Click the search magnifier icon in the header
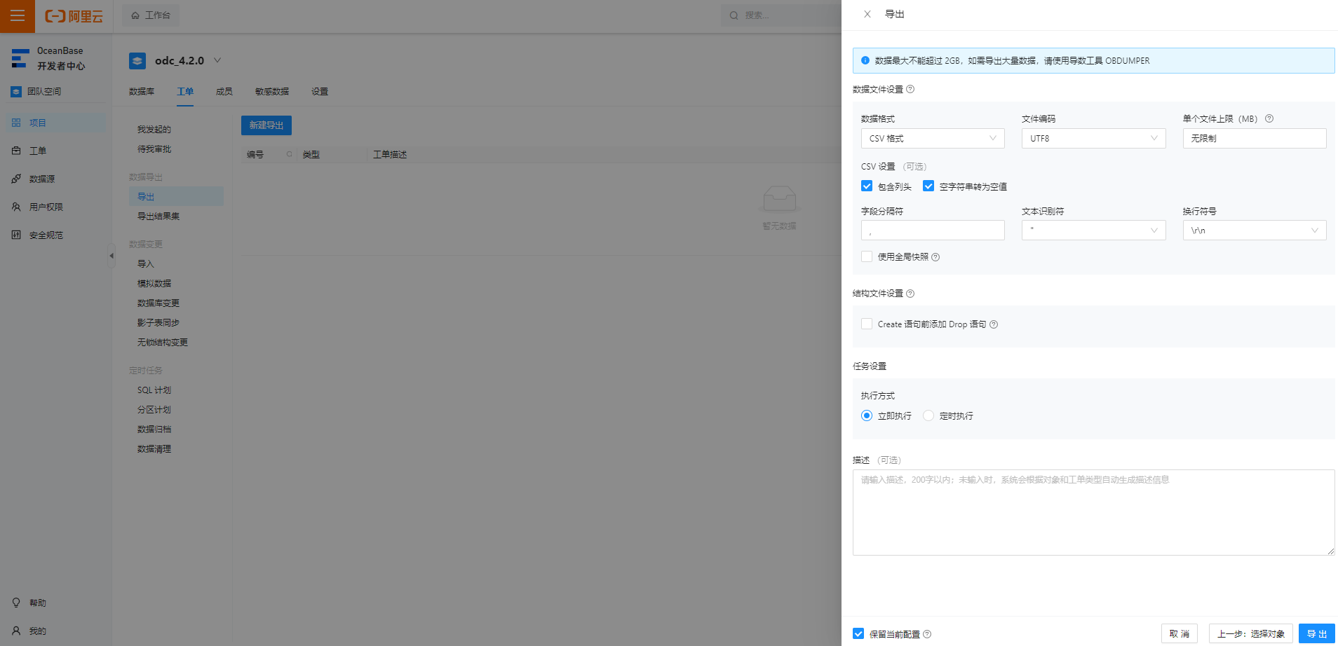Viewport: 1338px width, 646px height. pyautogui.click(x=734, y=15)
